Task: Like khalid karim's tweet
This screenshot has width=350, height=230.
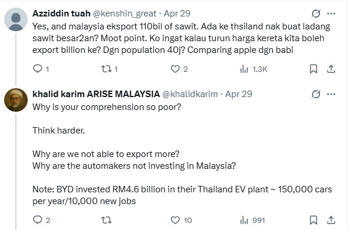Action: tap(181, 220)
